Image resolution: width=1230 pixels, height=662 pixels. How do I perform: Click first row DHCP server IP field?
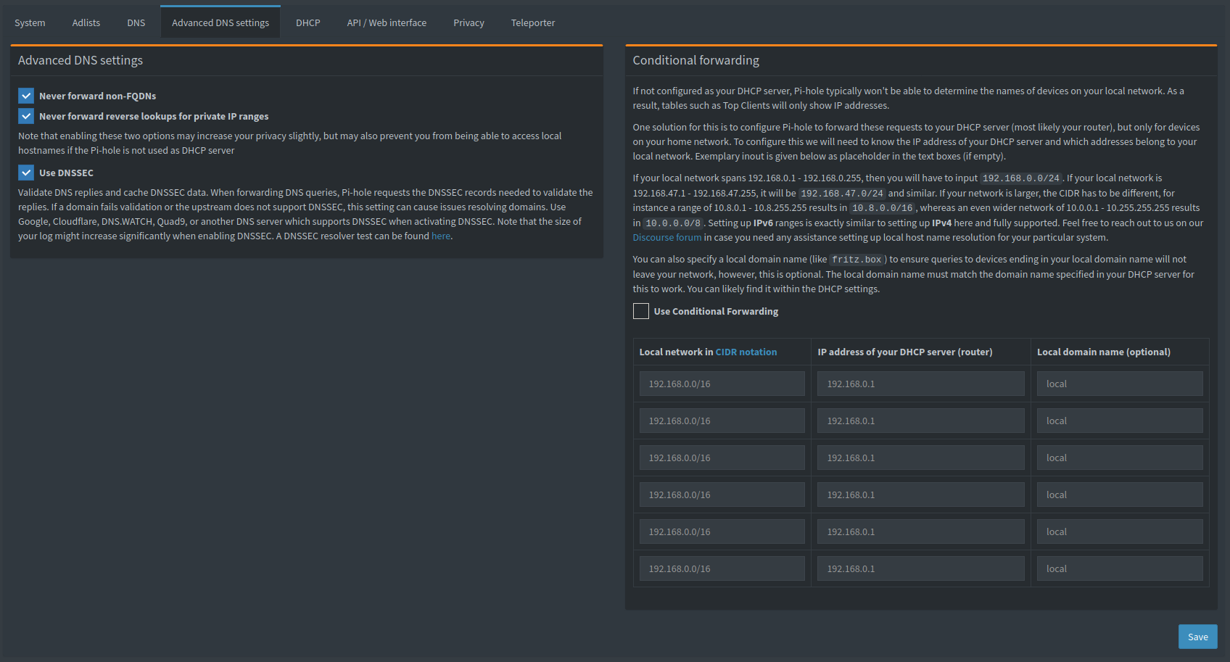tap(920, 384)
